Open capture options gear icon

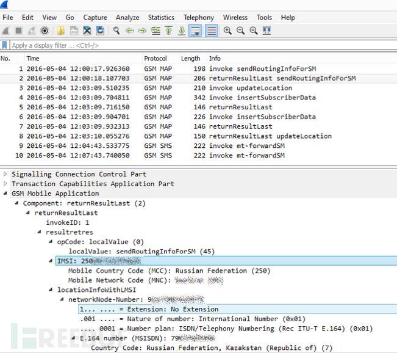[x=45, y=31]
